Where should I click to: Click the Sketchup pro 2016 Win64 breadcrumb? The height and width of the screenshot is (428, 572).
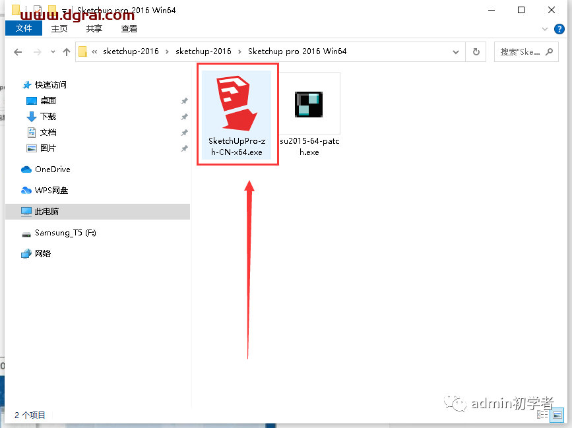point(297,51)
